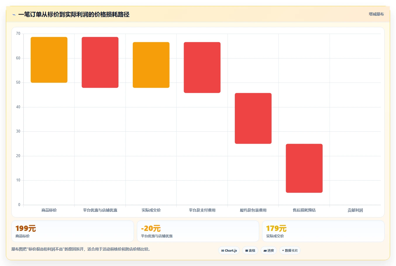Select the 数据卡片 tag pill
This screenshot has height=266, width=396.
290,250
